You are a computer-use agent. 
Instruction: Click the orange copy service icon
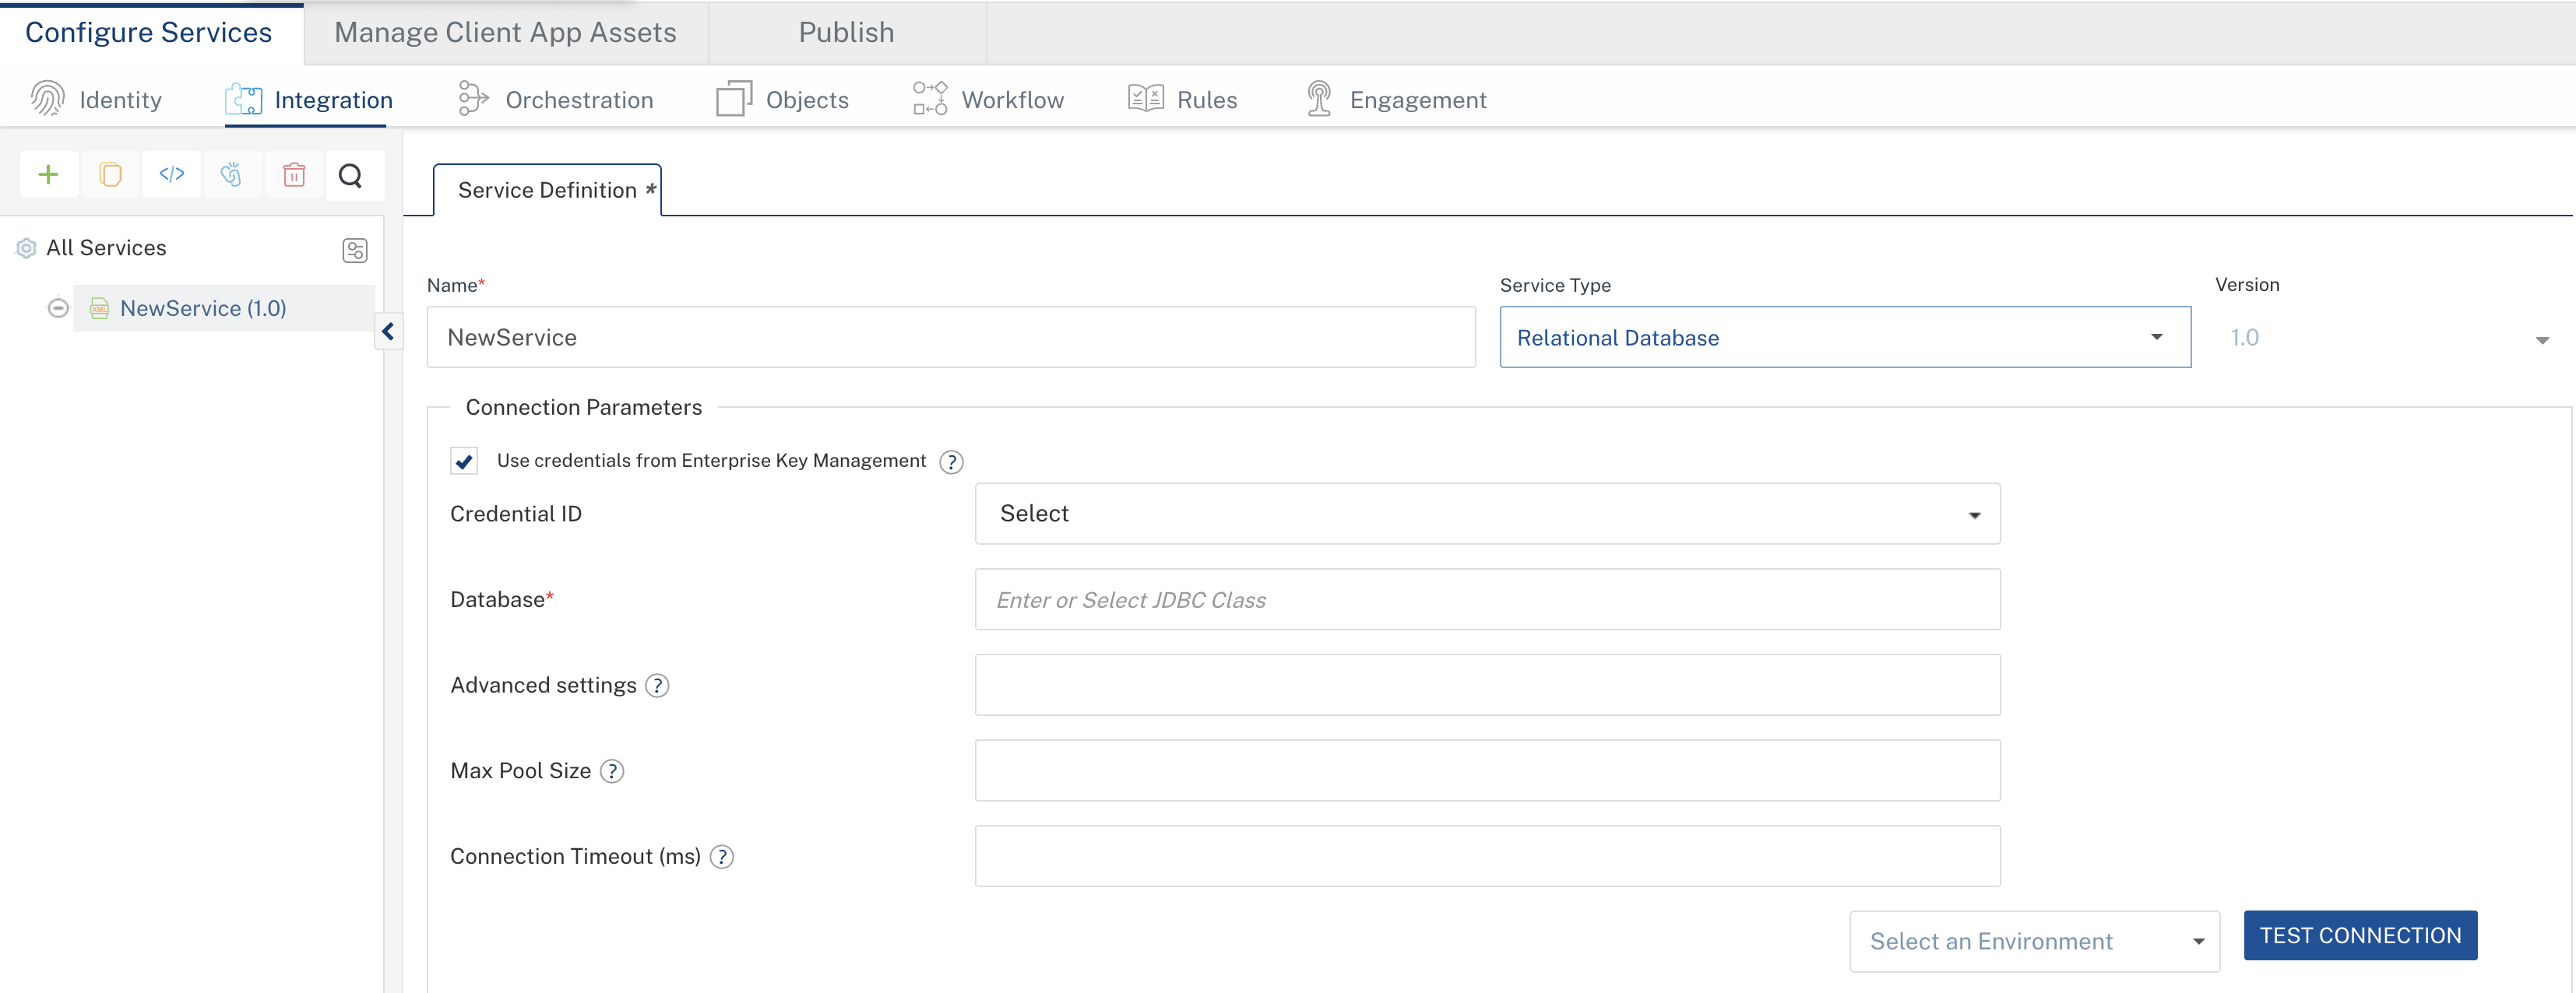(x=110, y=175)
